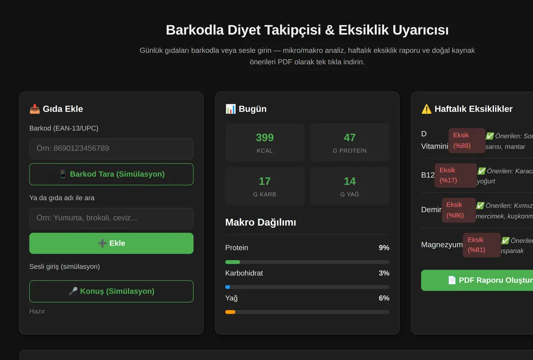Click the microphone icon on Konuş button

pos(73,291)
